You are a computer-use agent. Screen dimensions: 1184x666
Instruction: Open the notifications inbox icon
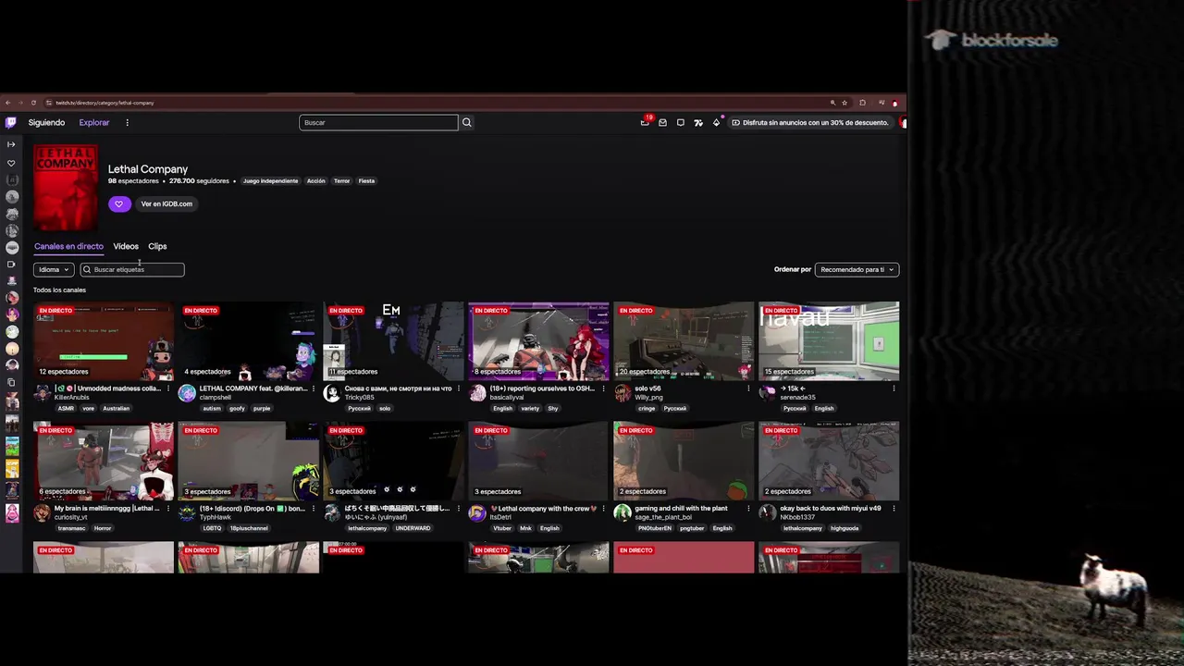pos(662,122)
